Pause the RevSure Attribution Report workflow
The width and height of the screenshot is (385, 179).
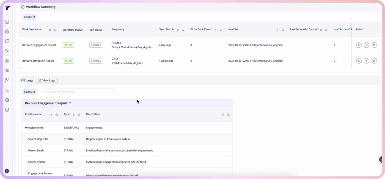tap(359, 61)
